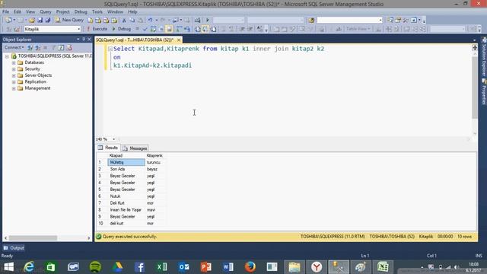Click the Cancel Executing Query stop icon
Image resolution: width=487 pixels, height=274 pixels.
[137, 29]
